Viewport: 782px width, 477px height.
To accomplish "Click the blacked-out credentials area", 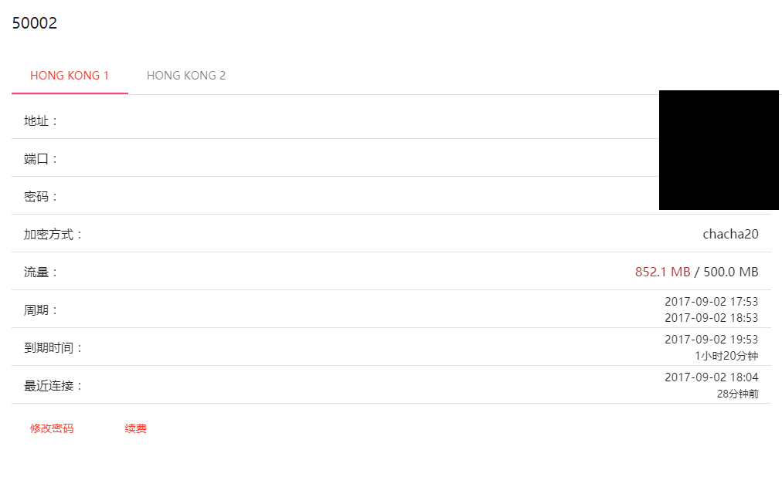I will click(x=719, y=150).
